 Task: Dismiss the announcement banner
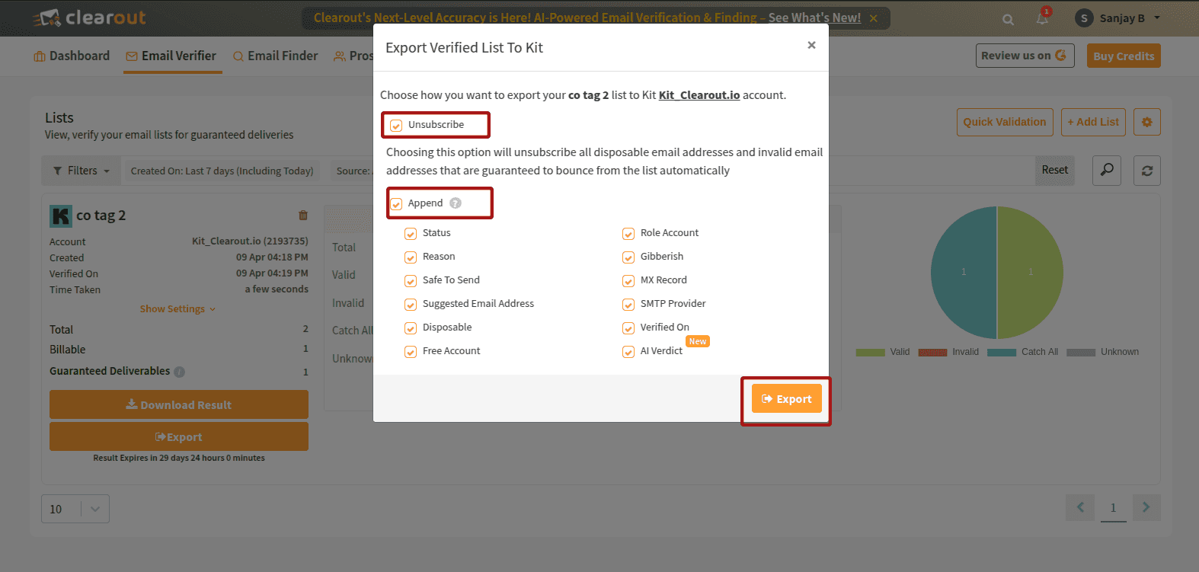click(x=874, y=18)
